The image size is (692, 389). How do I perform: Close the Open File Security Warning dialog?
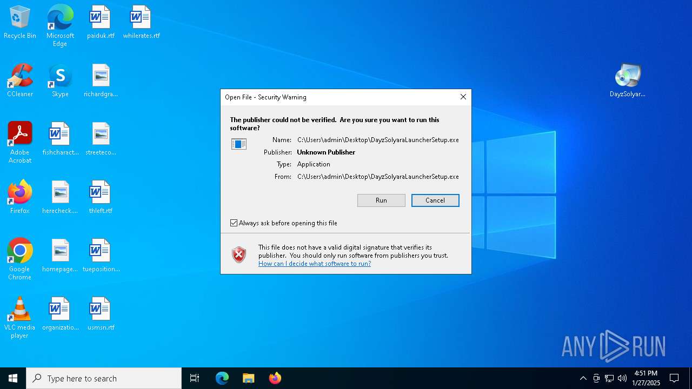pyautogui.click(x=463, y=97)
